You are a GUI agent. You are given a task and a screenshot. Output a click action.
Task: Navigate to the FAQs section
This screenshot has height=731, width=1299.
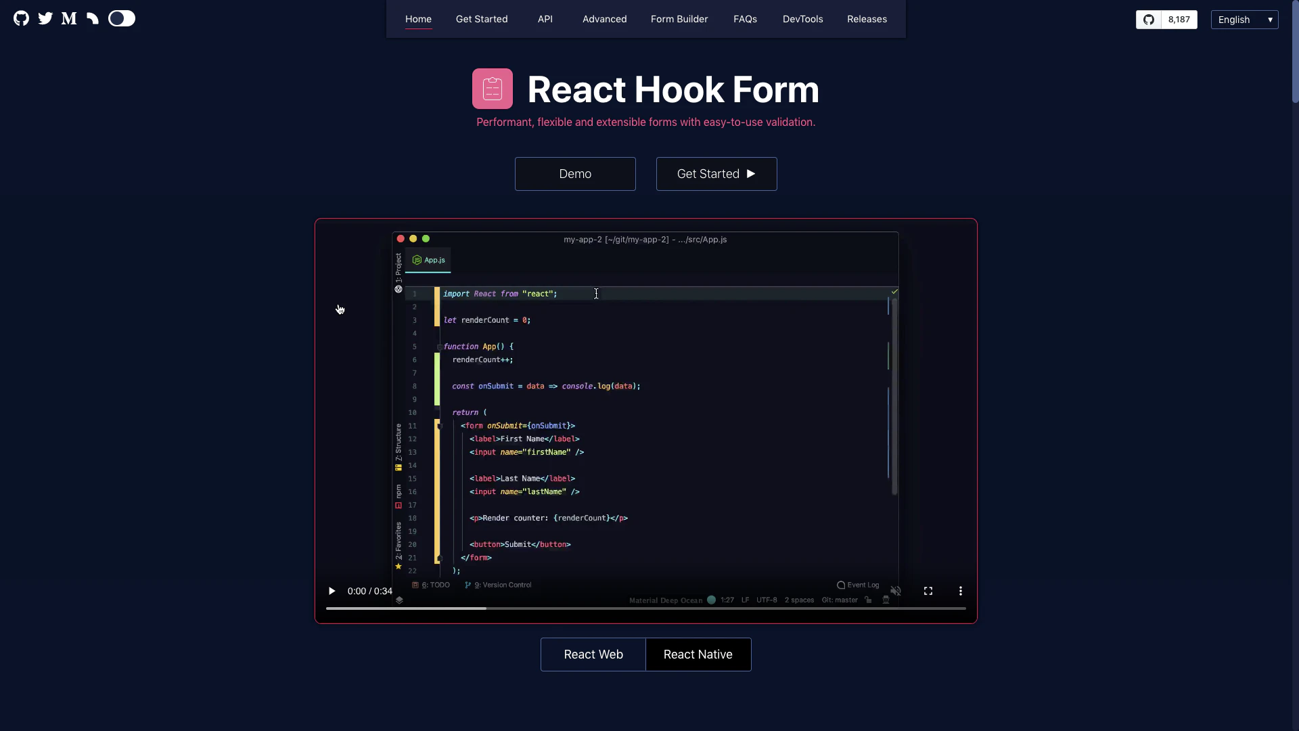coord(745,19)
